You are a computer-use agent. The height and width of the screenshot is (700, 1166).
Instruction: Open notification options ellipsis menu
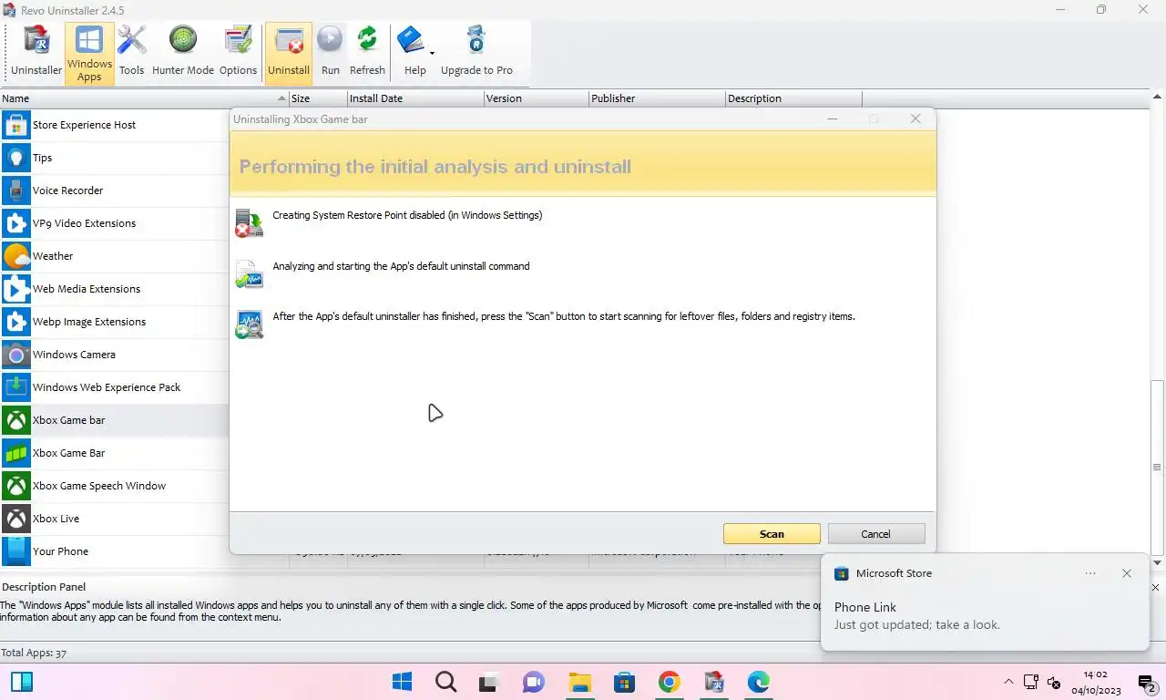(x=1090, y=573)
